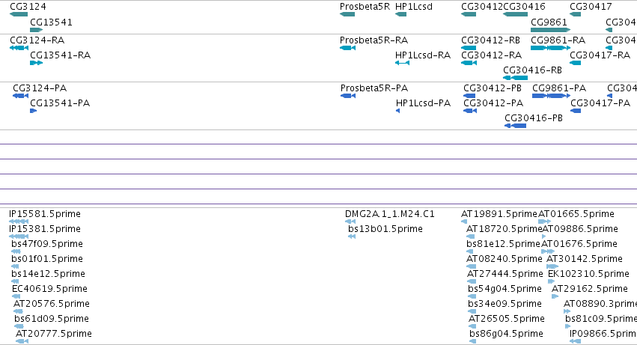Select the CG30417 gene arrow glyph

coord(576,14)
